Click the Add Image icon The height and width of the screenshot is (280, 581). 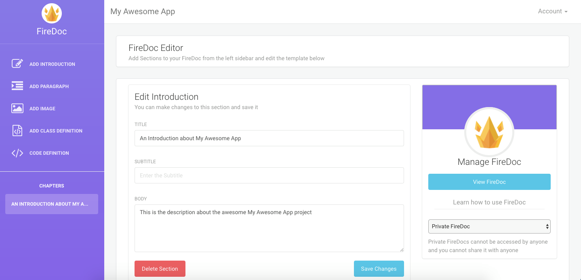(17, 108)
